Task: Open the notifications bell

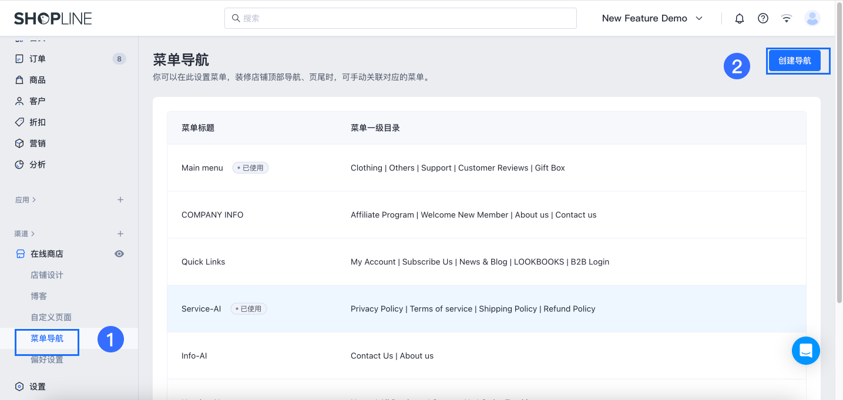Action: (x=739, y=18)
